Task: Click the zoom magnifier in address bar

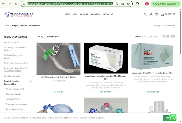Action: [x=117, y=4]
